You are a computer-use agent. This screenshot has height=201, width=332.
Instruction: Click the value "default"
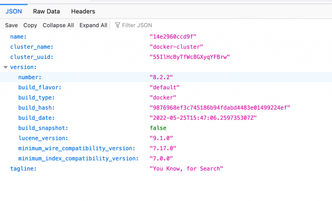(x=164, y=88)
